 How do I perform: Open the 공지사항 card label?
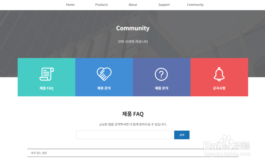point(219,88)
